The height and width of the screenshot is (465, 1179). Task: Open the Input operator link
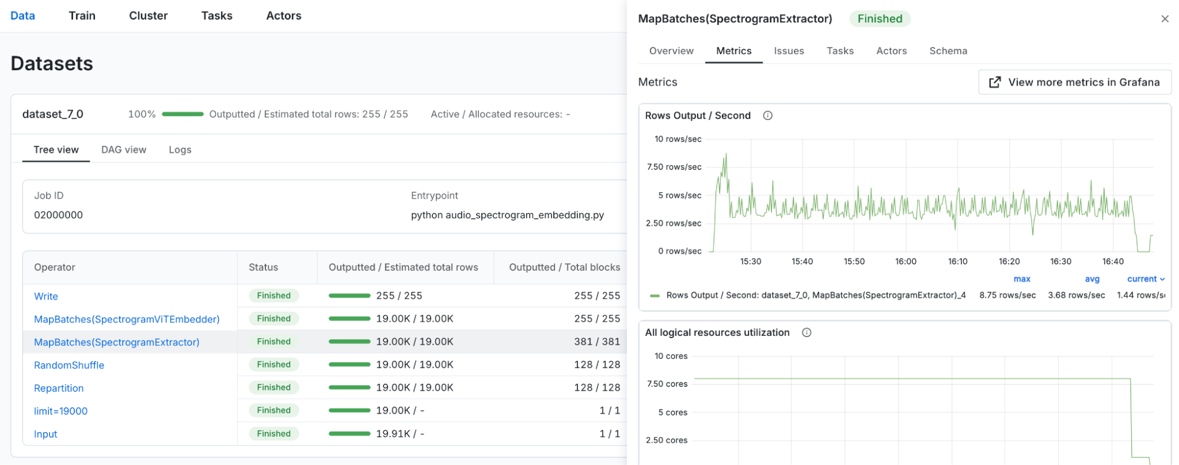click(x=45, y=434)
